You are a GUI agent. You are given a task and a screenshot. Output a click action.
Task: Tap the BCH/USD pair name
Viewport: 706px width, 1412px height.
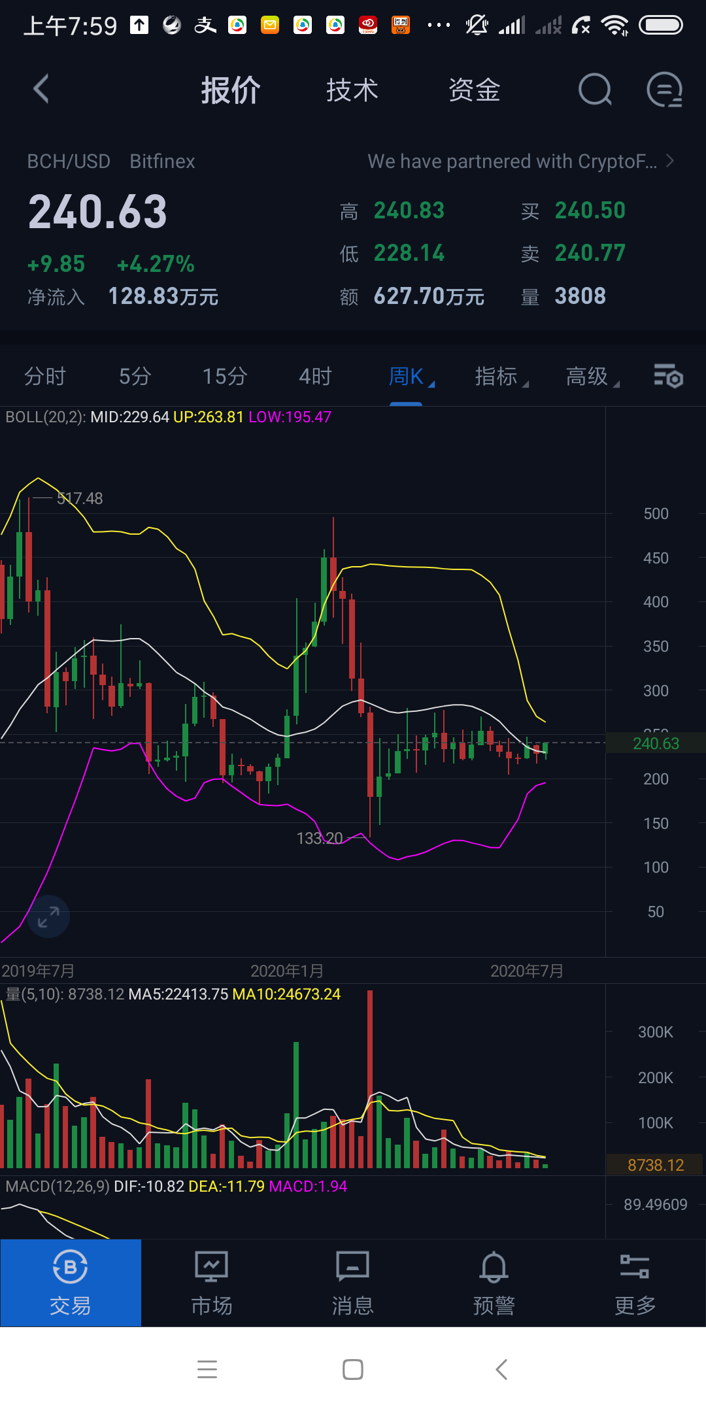[69, 161]
